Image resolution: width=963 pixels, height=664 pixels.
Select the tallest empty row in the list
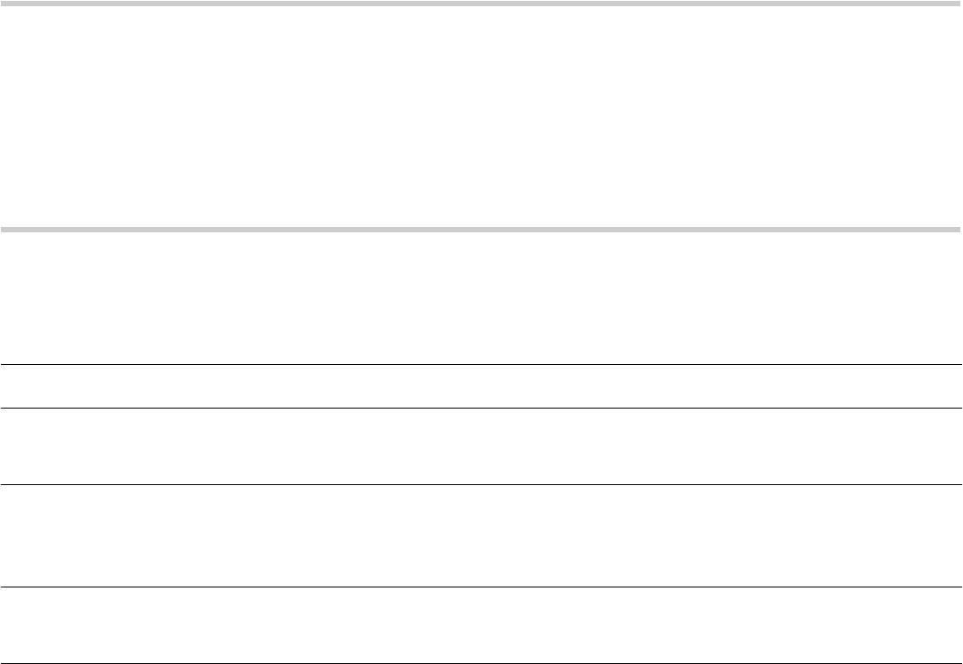coord(481,536)
